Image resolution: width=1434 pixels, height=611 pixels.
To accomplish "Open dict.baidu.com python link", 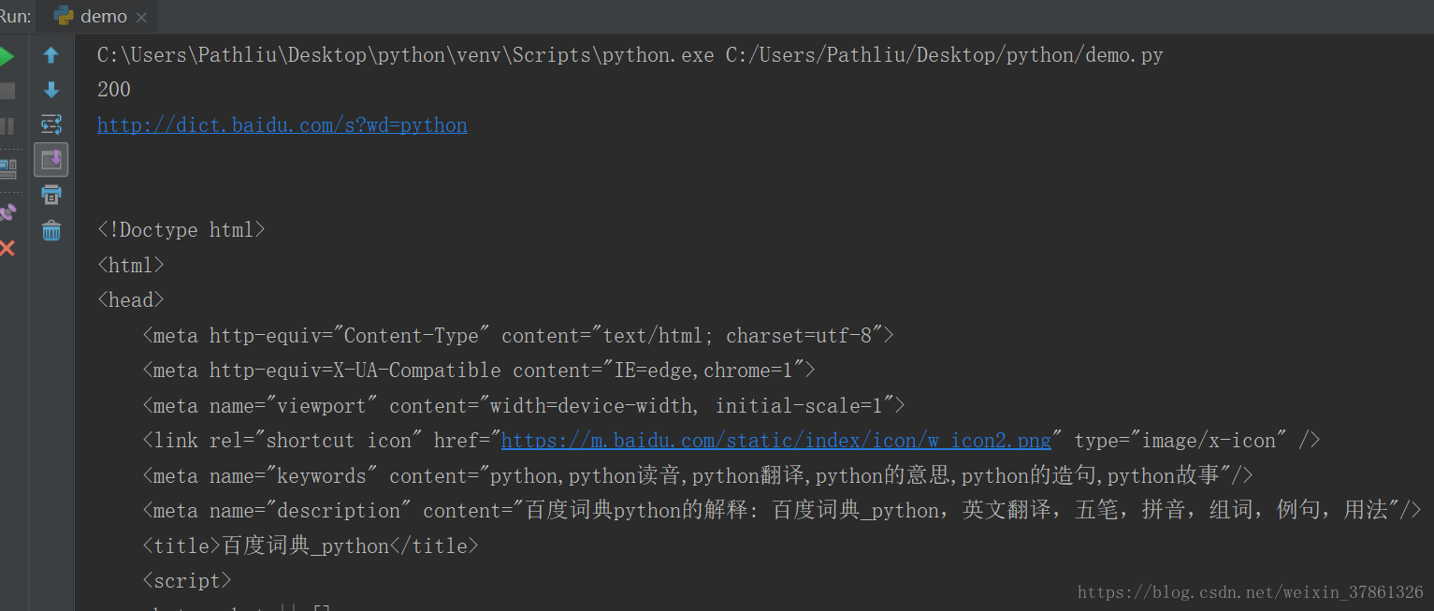I will (282, 125).
